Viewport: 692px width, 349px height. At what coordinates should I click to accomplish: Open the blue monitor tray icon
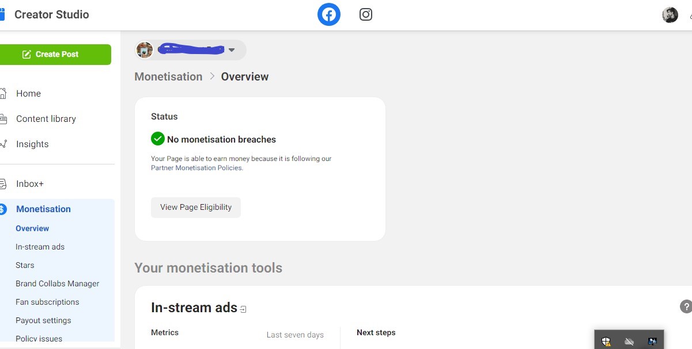coord(652,342)
